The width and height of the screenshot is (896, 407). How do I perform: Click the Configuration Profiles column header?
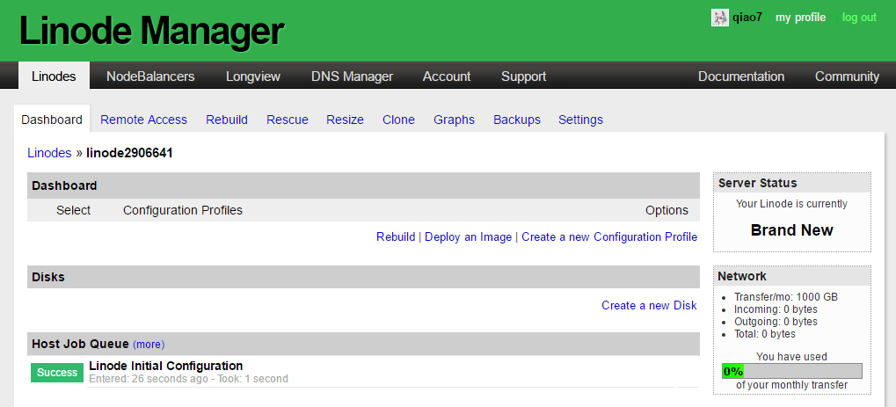[183, 210]
